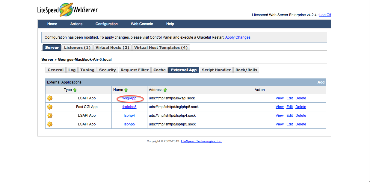Click the Apply Changes link
The height and width of the screenshot is (182, 370).
click(238, 37)
